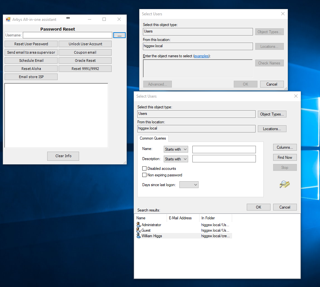320x287 pixels.
Task: Click Locations... in the front Select Users dialog
Action: (x=272, y=129)
